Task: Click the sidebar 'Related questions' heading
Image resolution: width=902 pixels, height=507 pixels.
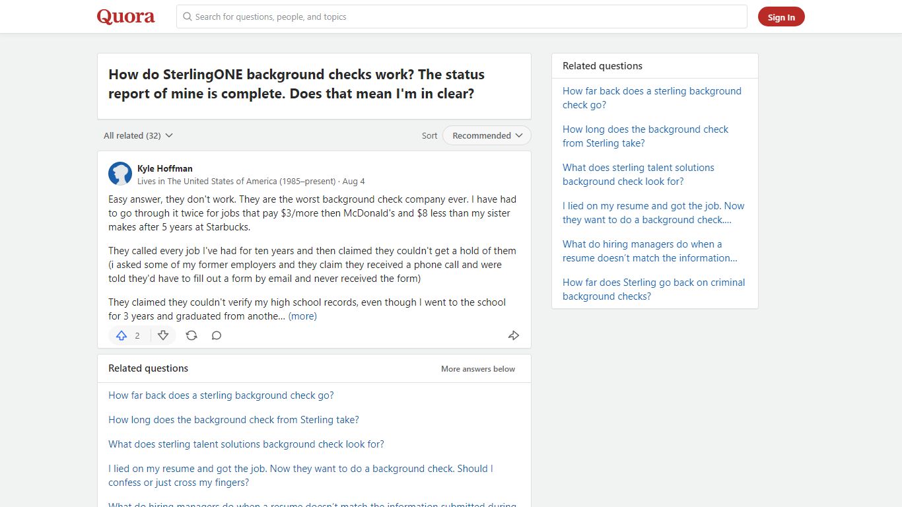Action: click(x=602, y=66)
